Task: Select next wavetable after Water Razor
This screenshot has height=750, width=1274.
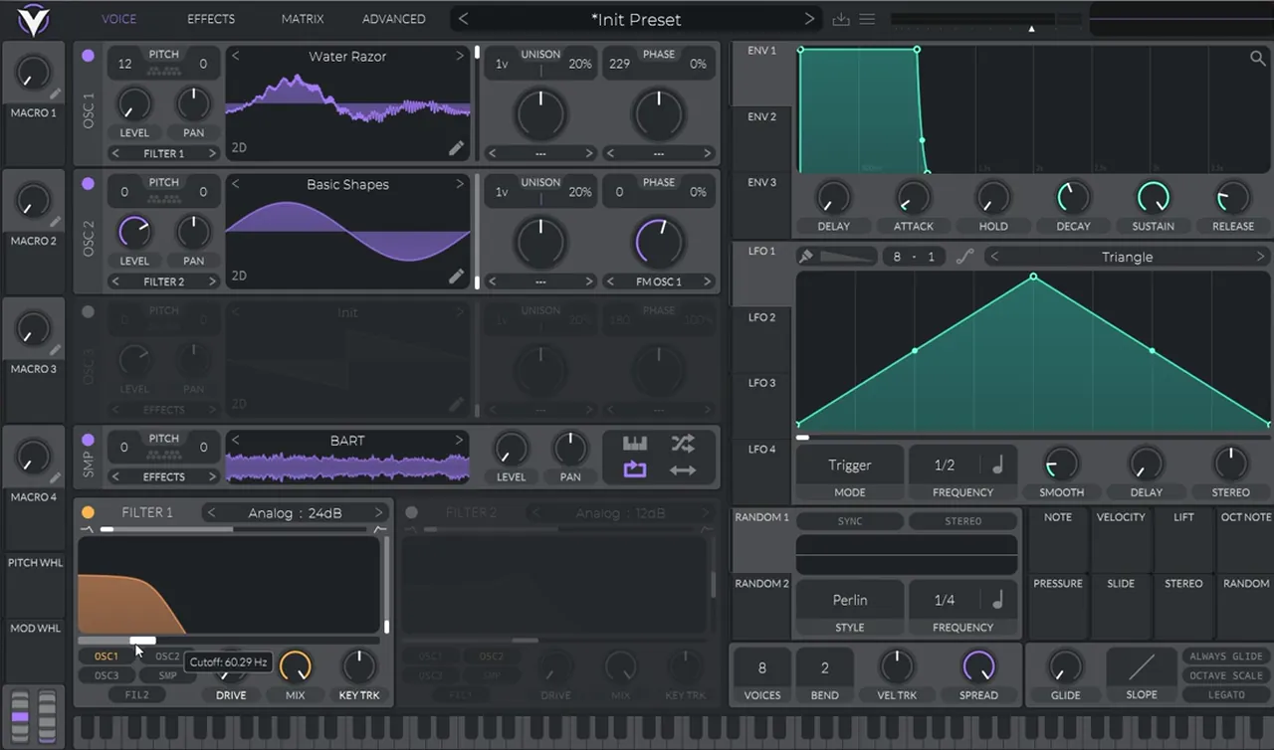Action: tap(460, 57)
